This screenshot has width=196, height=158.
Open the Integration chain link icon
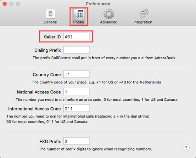click(x=143, y=14)
